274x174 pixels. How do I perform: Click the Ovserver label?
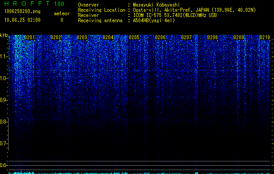88,5
